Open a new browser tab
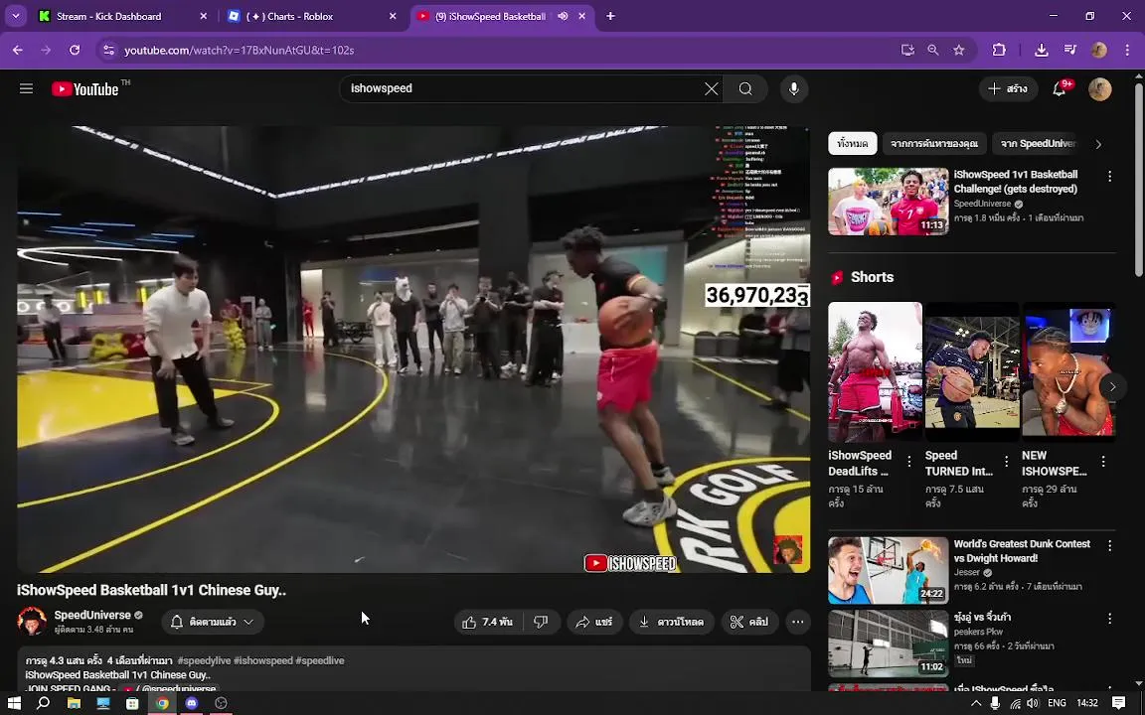 click(x=610, y=16)
